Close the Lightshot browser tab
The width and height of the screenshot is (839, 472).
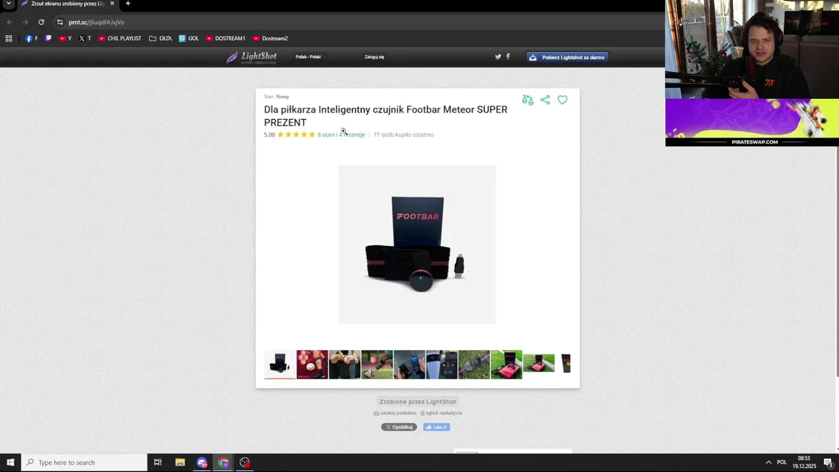click(x=112, y=3)
